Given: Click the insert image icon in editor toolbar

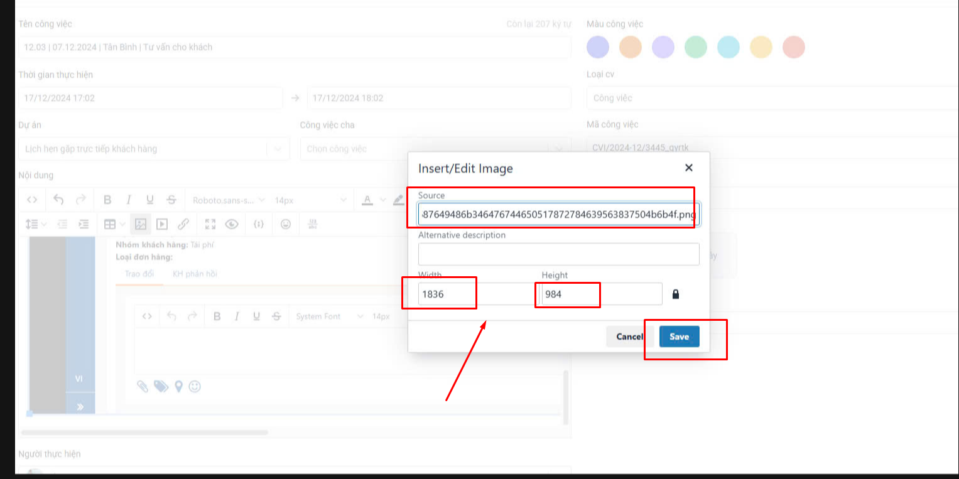Looking at the screenshot, I should click(x=141, y=224).
